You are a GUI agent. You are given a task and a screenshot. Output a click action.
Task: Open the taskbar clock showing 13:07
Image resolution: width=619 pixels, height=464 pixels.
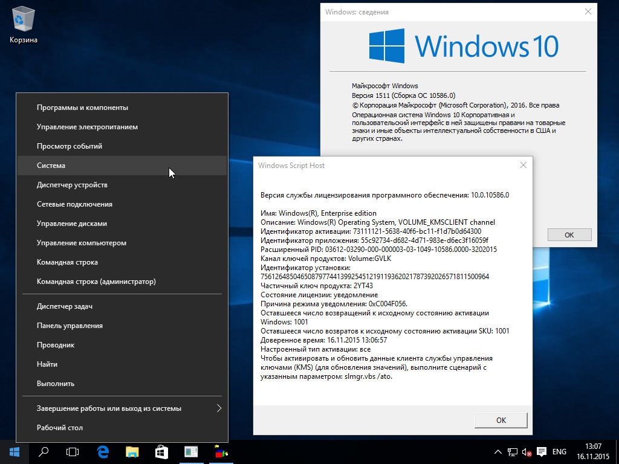coord(593,452)
